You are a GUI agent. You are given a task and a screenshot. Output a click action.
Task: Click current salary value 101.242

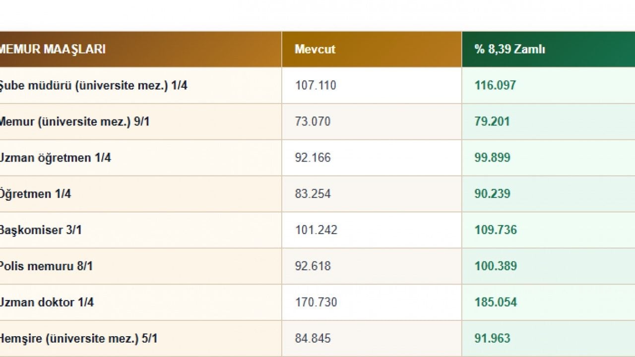pos(316,230)
